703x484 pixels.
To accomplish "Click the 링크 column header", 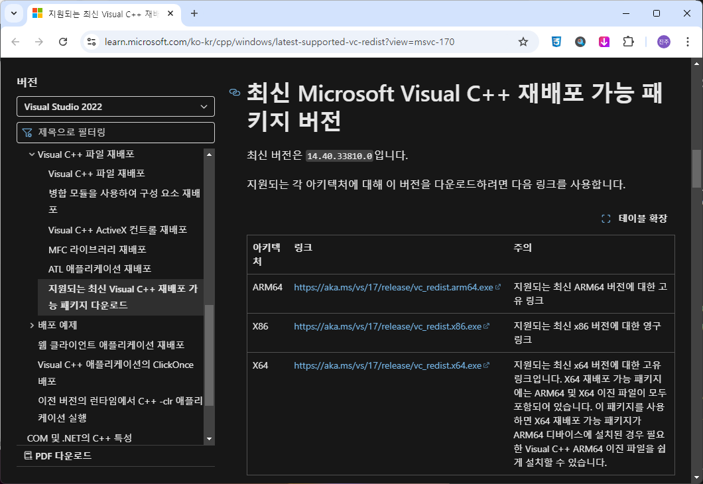I will (303, 248).
